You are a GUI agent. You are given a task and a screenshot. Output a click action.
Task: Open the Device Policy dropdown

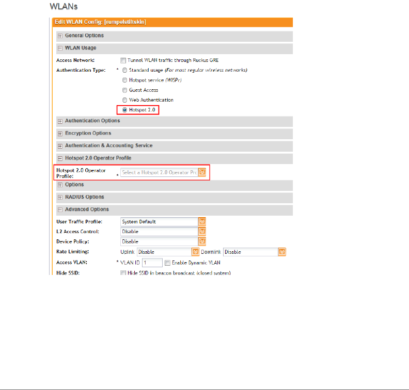point(202,241)
